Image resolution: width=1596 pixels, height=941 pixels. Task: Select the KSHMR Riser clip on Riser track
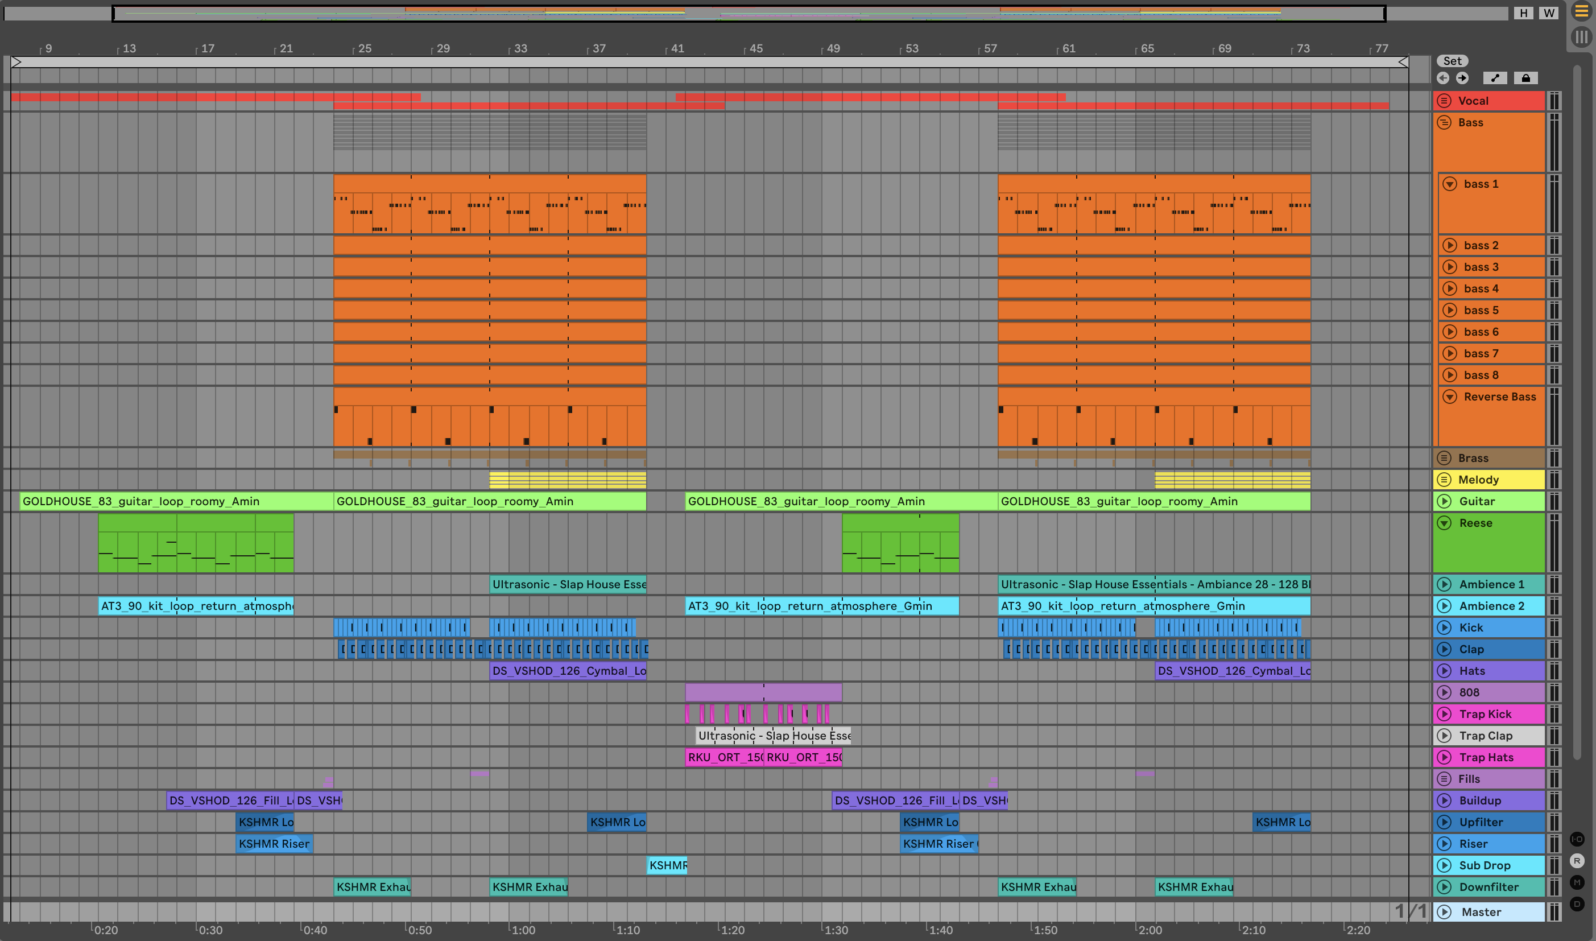point(274,844)
